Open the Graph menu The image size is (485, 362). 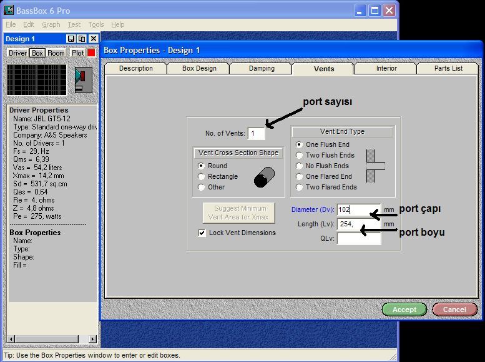pos(51,24)
